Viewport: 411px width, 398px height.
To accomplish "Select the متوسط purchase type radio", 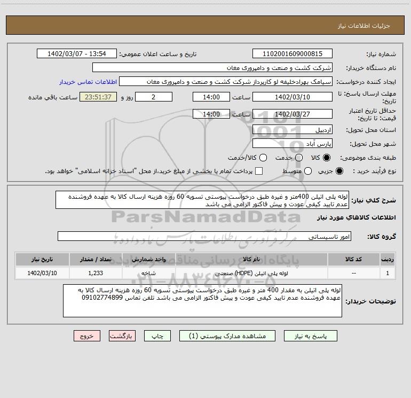I will [x=308, y=171].
